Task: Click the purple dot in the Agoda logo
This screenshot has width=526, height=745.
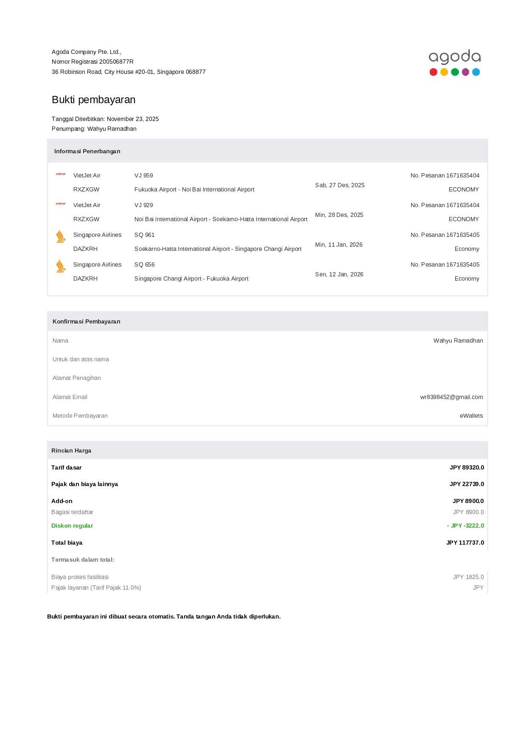Action: pos(465,72)
